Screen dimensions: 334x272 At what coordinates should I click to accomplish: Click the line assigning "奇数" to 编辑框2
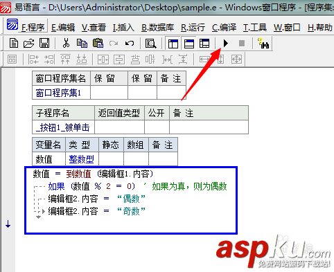(x=96, y=211)
